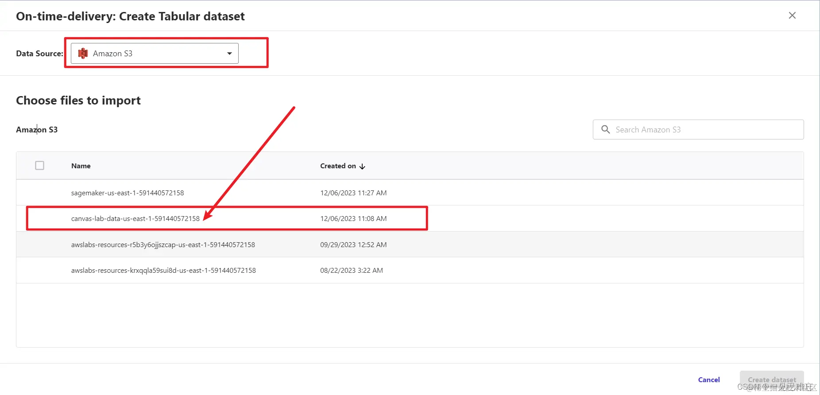Open bucket awslabs-resources-r5b3y6ojjszcap-us-east-1-591440572158
The width and height of the screenshot is (820, 395).
163,245
